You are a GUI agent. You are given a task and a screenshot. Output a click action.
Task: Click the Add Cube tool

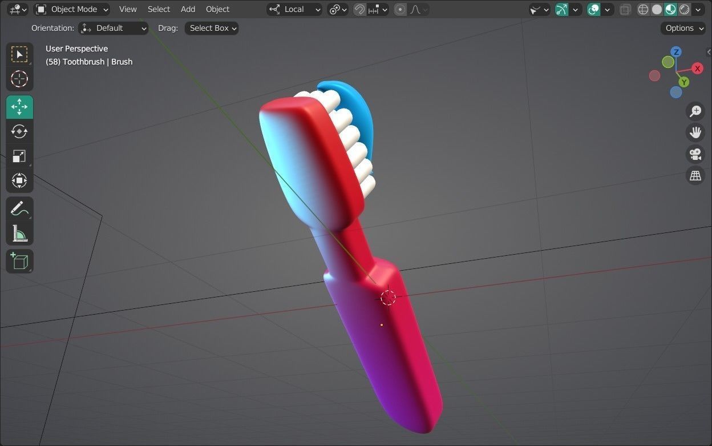pos(19,261)
